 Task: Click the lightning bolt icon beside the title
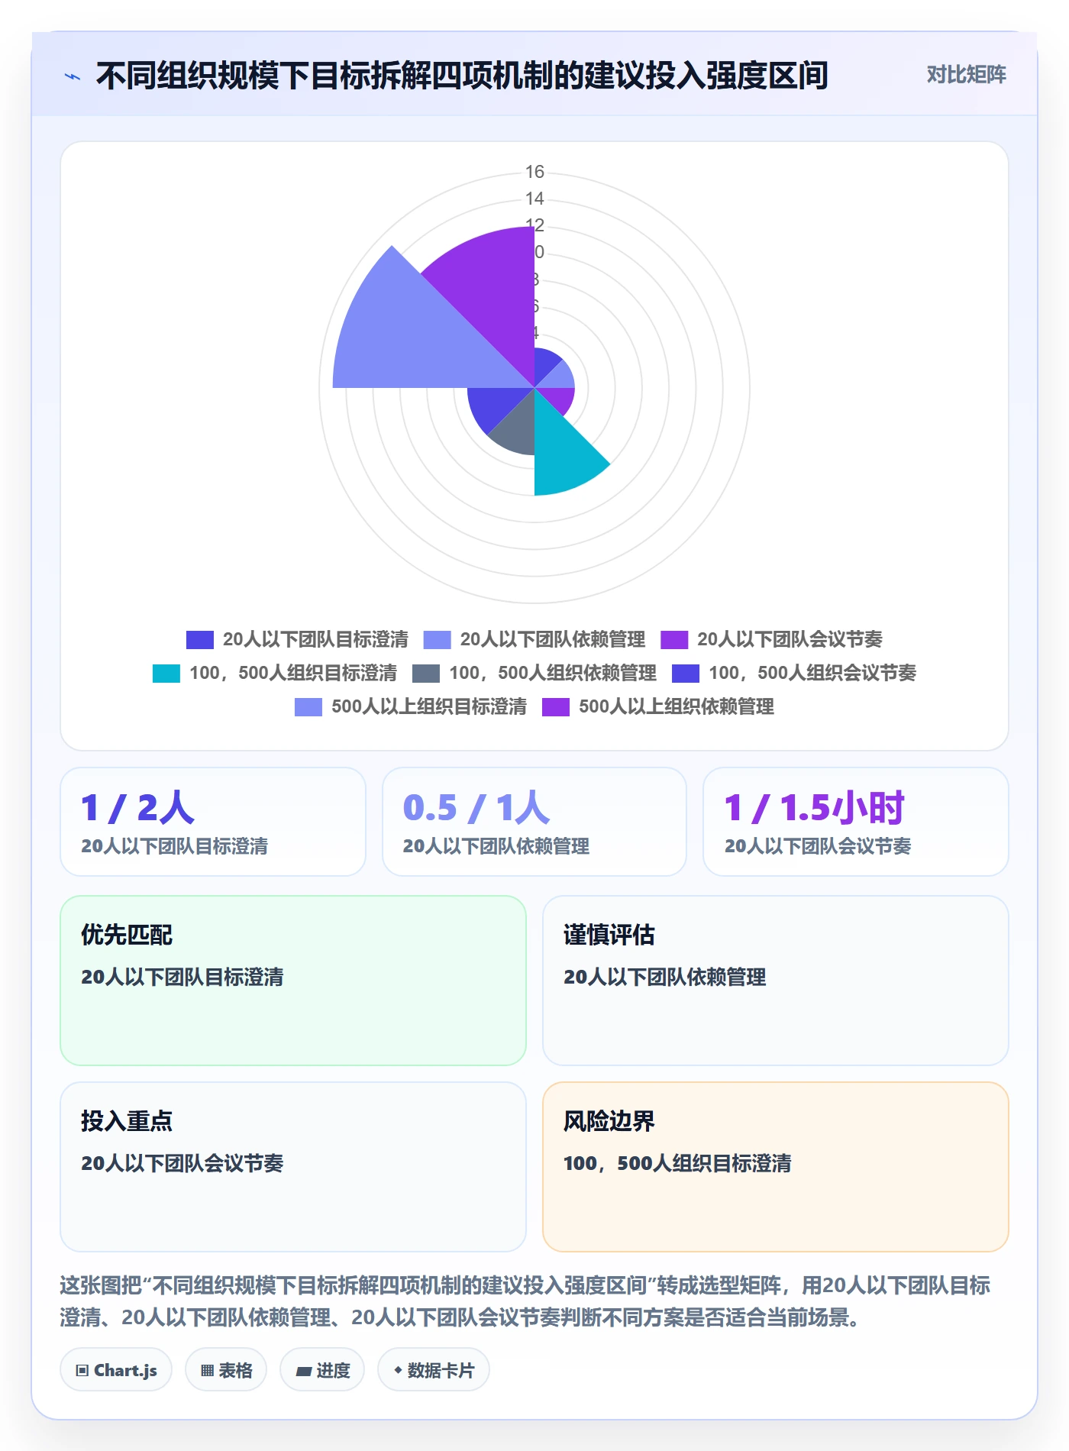(73, 76)
